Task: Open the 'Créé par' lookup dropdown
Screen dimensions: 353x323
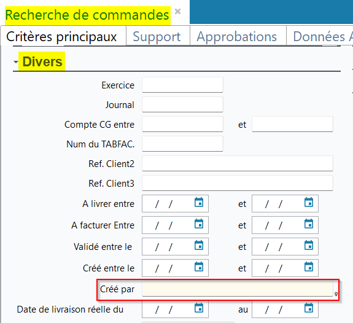Action: pos(336,294)
